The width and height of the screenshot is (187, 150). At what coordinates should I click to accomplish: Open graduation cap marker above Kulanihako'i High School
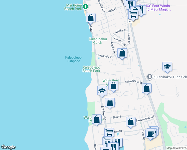click(167, 66)
